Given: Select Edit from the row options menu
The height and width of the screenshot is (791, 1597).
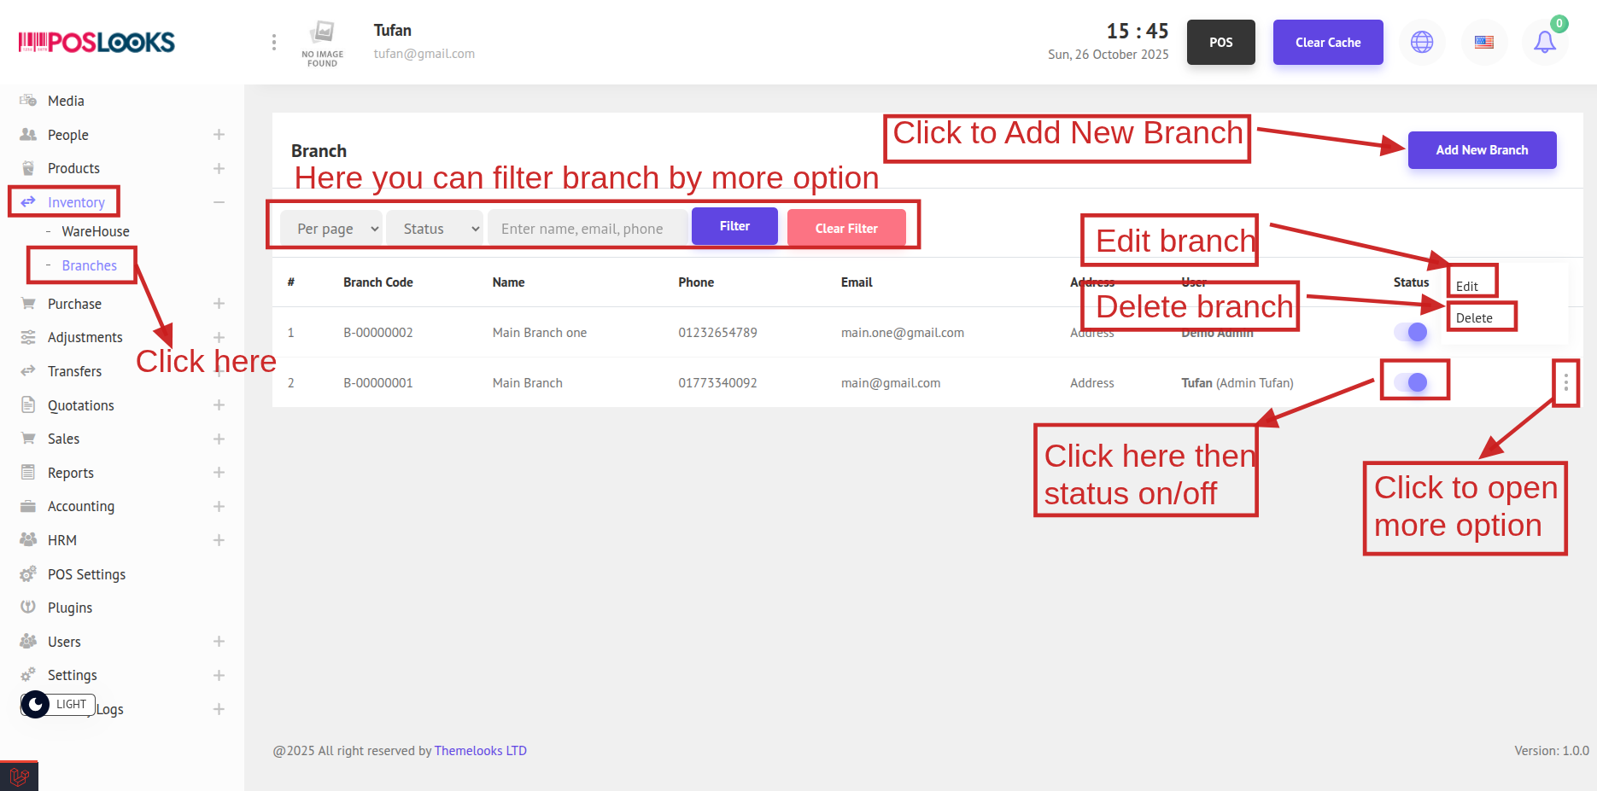Looking at the screenshot, I should [1467, 287].
